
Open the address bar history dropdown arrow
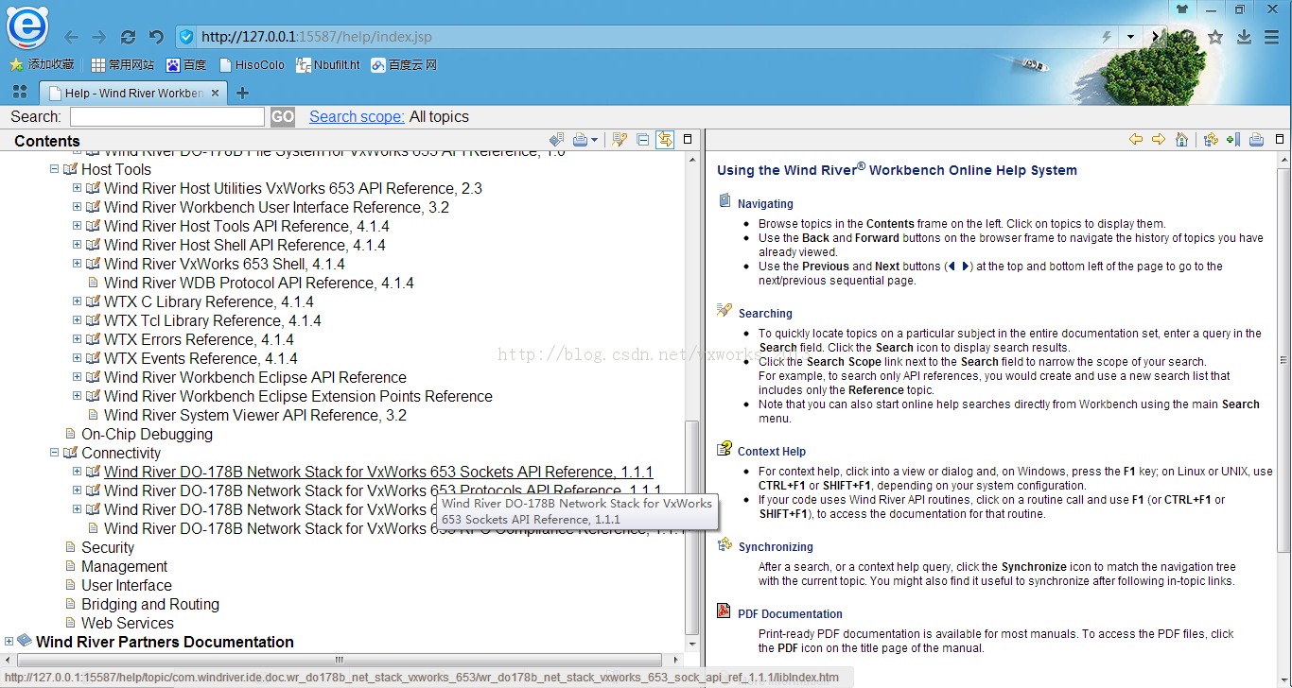click(1130, 37)
